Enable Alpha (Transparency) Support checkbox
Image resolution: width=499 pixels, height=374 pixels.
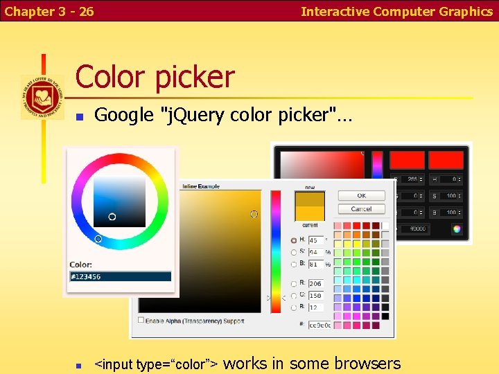point(141,320)
